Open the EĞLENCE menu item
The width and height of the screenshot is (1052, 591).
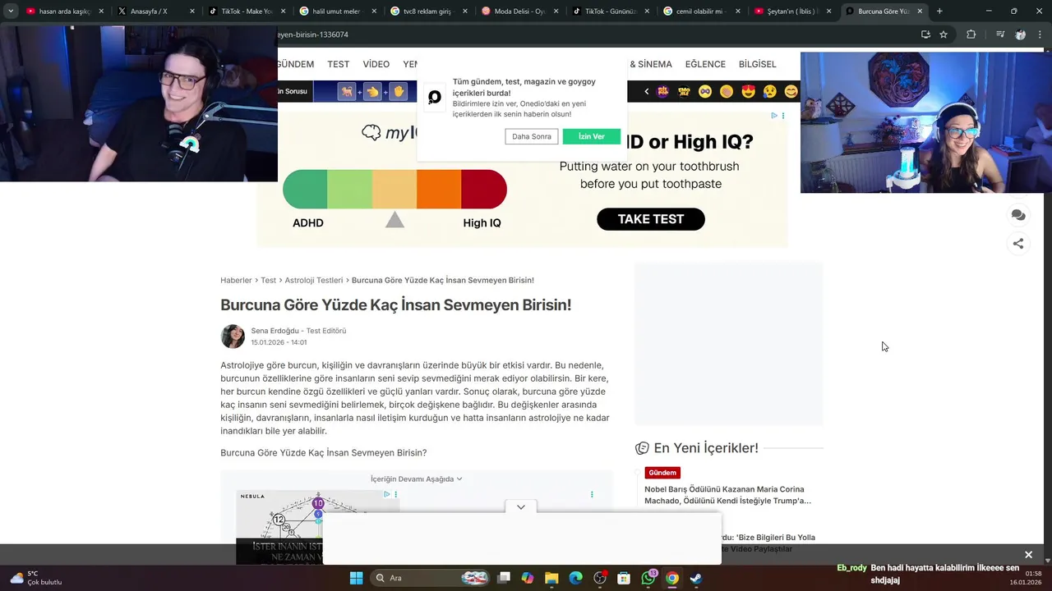(705, 64)
